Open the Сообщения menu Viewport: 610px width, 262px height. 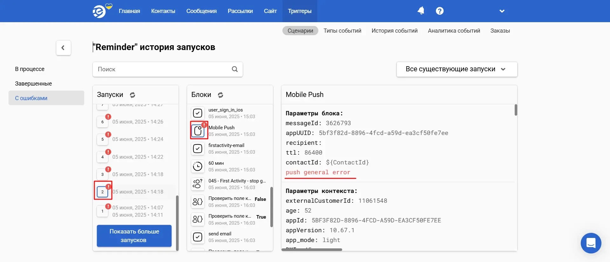coord(201,11)
